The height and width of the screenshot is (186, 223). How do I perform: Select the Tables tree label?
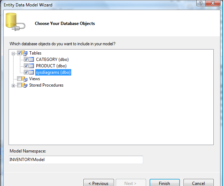point(35,53)
